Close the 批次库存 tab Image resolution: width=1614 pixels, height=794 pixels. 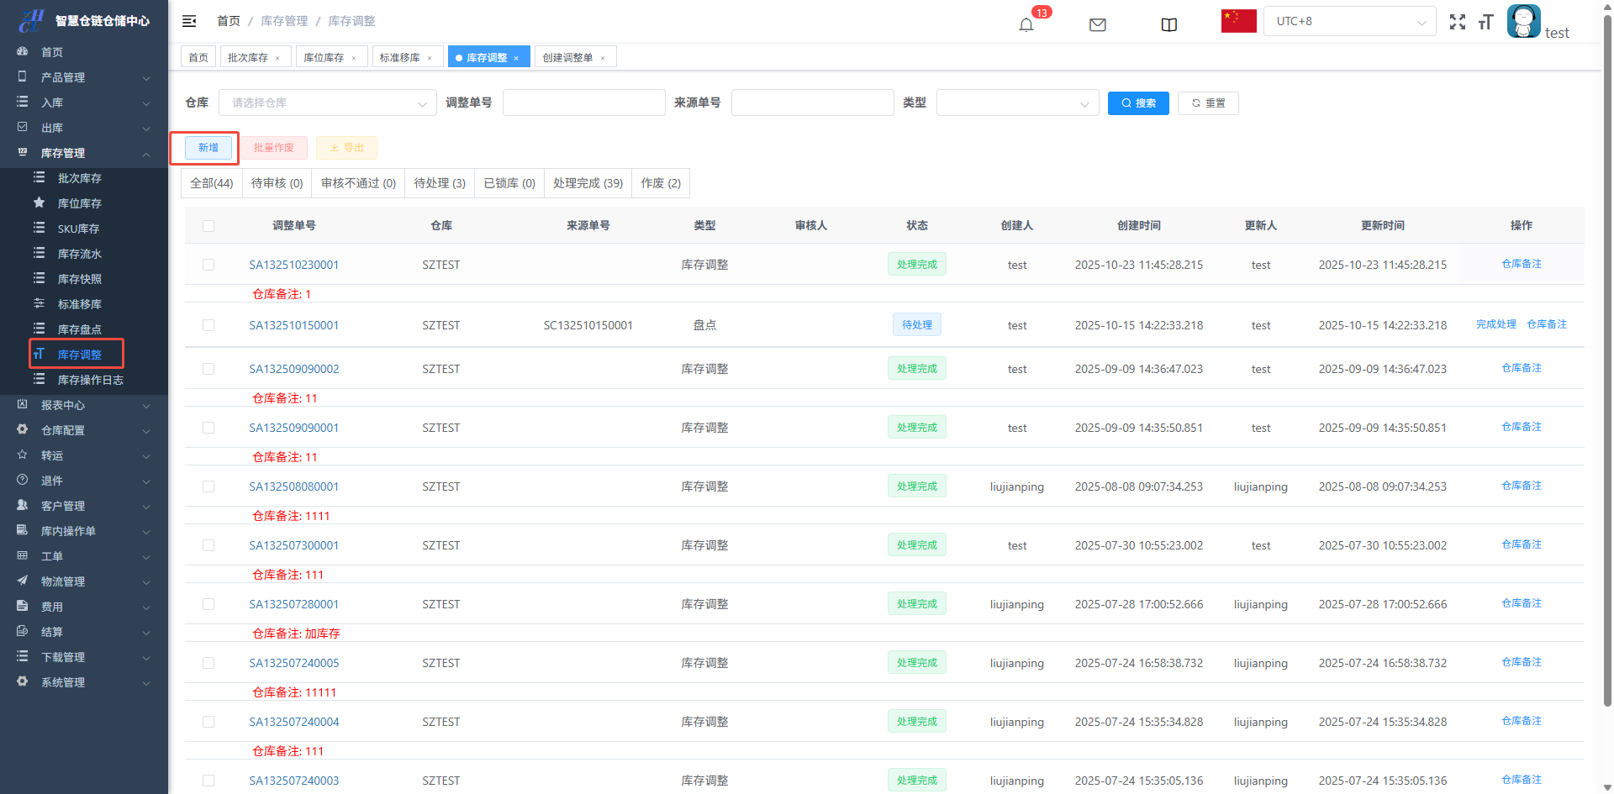point(277,58)
